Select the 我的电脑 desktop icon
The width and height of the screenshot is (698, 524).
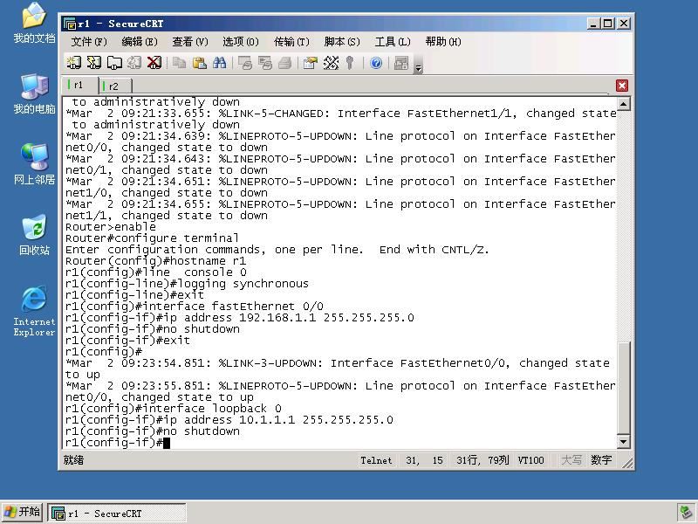pyautogui.click(x=34, y=93)
